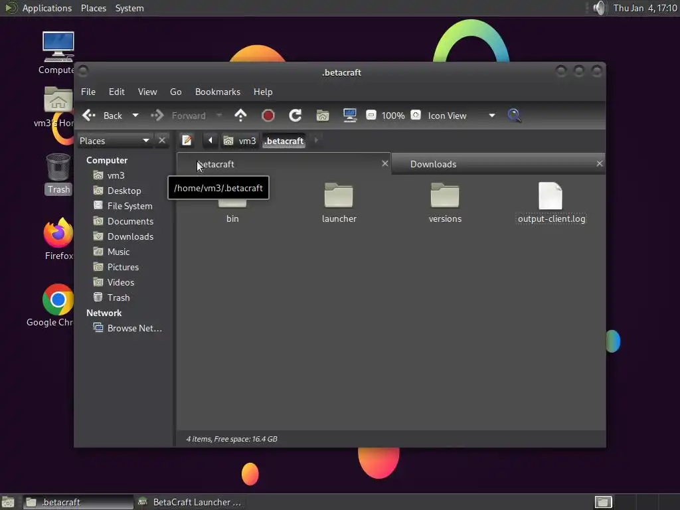Open the Bookmarks menu
The image size is (680, 510).
click(218, 92)
